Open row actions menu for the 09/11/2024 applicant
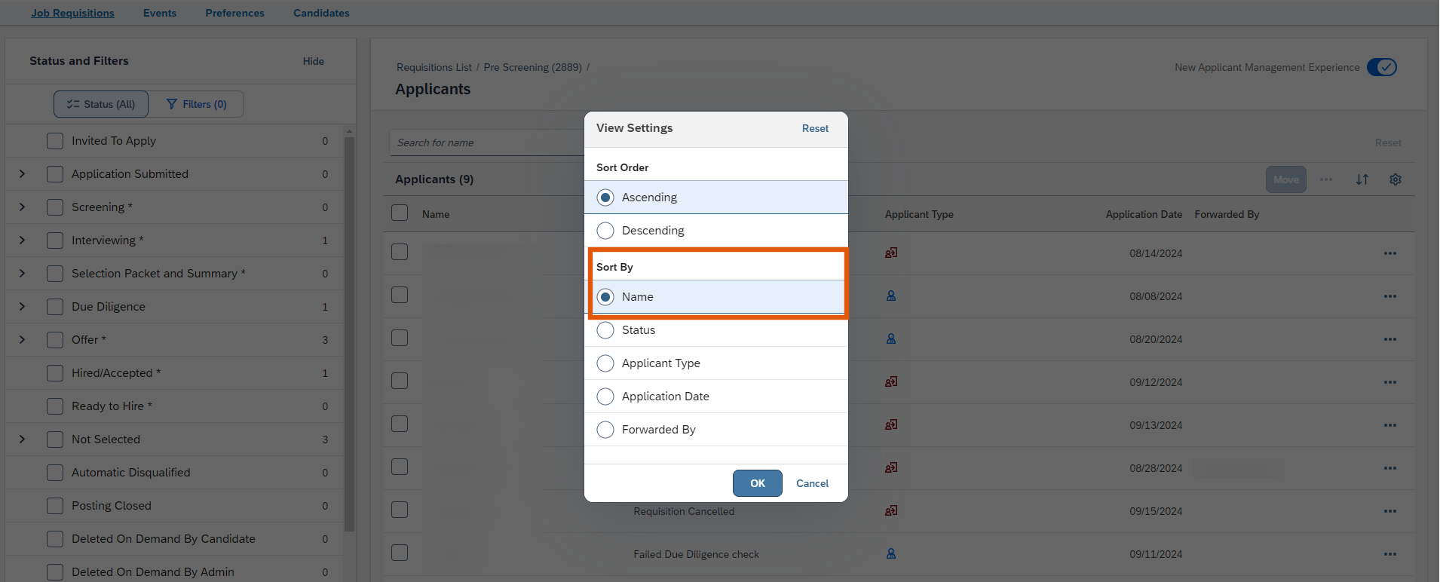 1389,554
